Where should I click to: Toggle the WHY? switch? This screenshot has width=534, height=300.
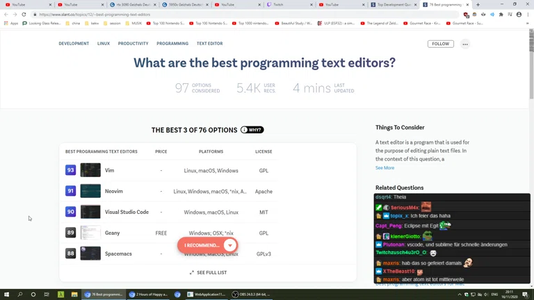coord(252,130)
